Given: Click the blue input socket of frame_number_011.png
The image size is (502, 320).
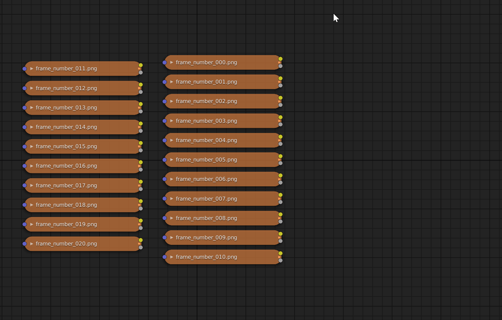Looking at the screenshot, I should pos(25,69).
